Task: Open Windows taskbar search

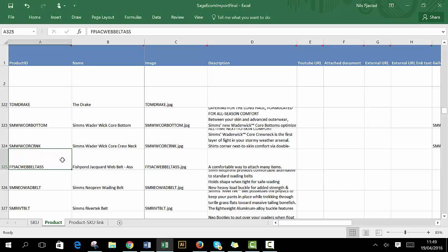Action: pyautogui.click(x=25, y=245)
